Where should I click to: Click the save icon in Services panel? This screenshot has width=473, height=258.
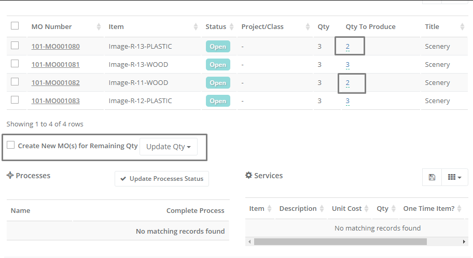coord(432,177)
